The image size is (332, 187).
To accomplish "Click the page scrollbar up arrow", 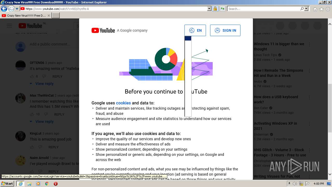I will (330, 24).
